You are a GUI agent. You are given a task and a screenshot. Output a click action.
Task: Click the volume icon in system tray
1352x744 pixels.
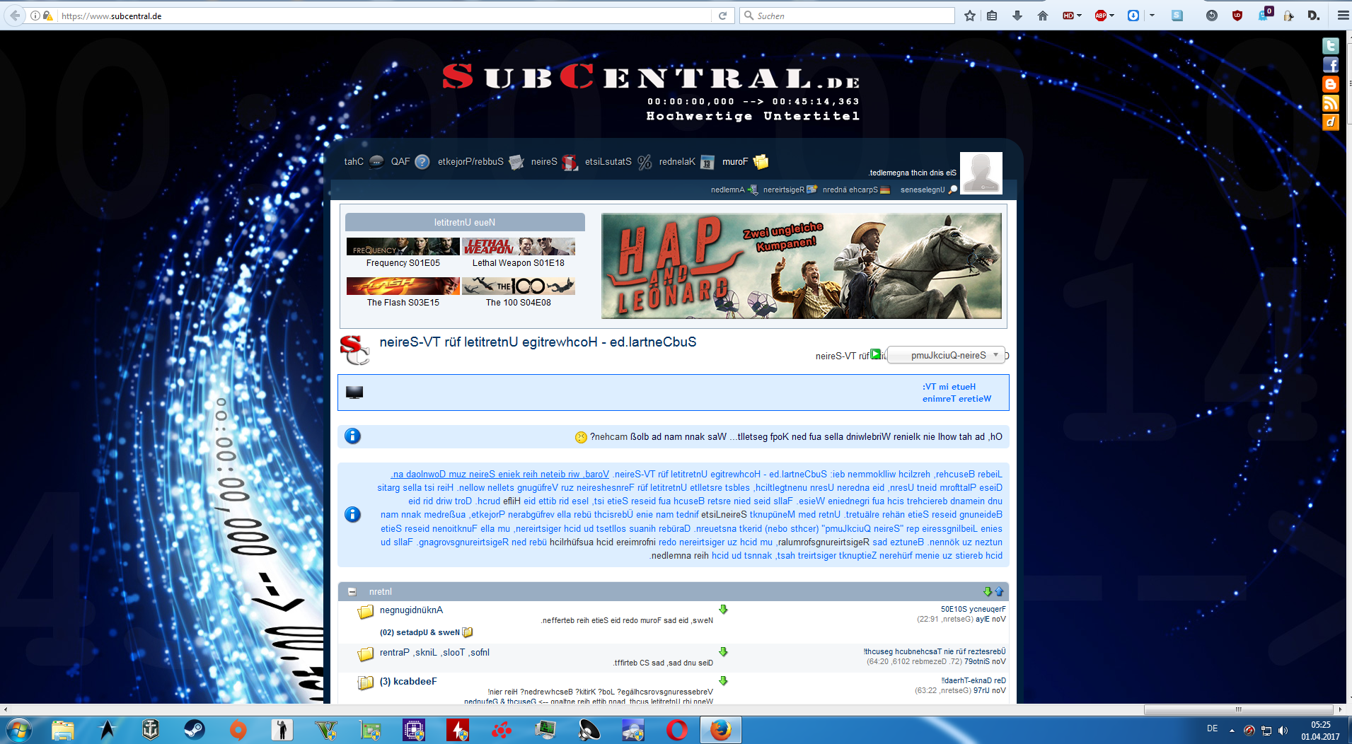pos(1283,731)
